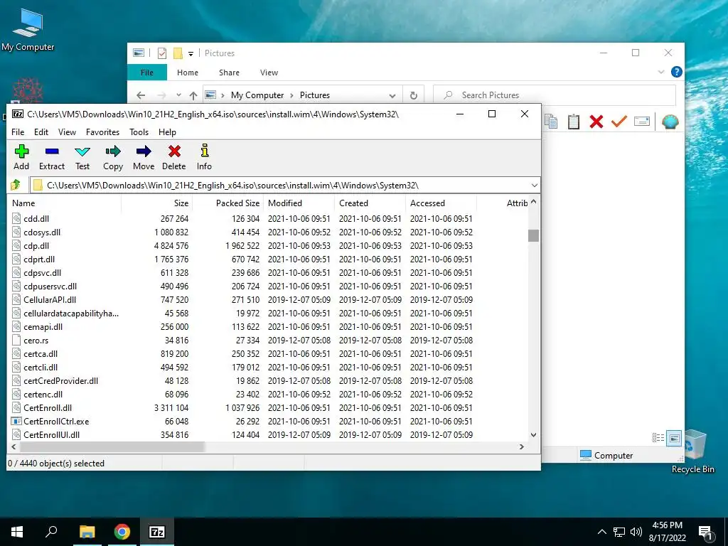
Task: Click the red X delete icon in Pictures window
Action: coord(596,122)
